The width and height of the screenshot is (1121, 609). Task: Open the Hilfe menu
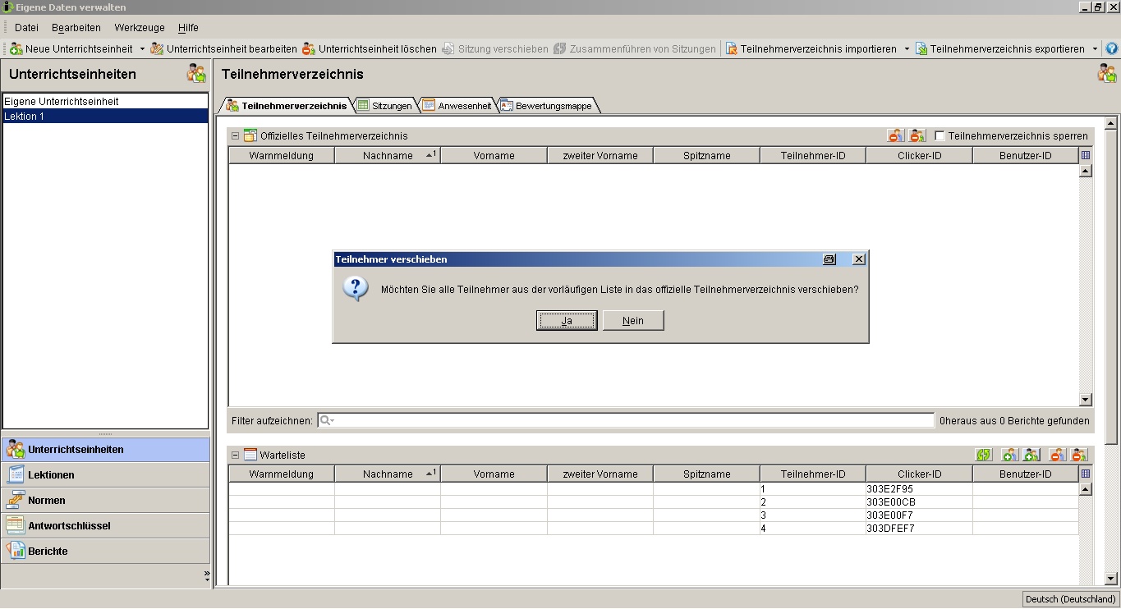188,28
